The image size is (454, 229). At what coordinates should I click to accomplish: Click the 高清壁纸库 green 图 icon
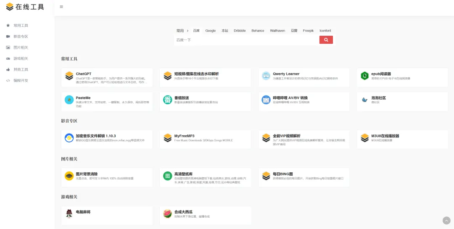[168, 176]
